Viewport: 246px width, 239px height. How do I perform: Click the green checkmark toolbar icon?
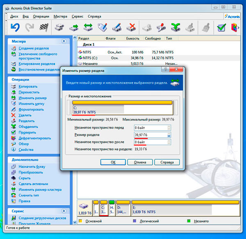coord(221,27)
